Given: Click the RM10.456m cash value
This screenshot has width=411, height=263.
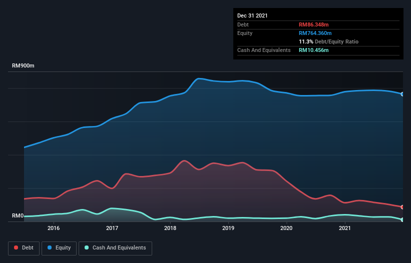Looking at the screenshot, I should [x=313, y=50].
